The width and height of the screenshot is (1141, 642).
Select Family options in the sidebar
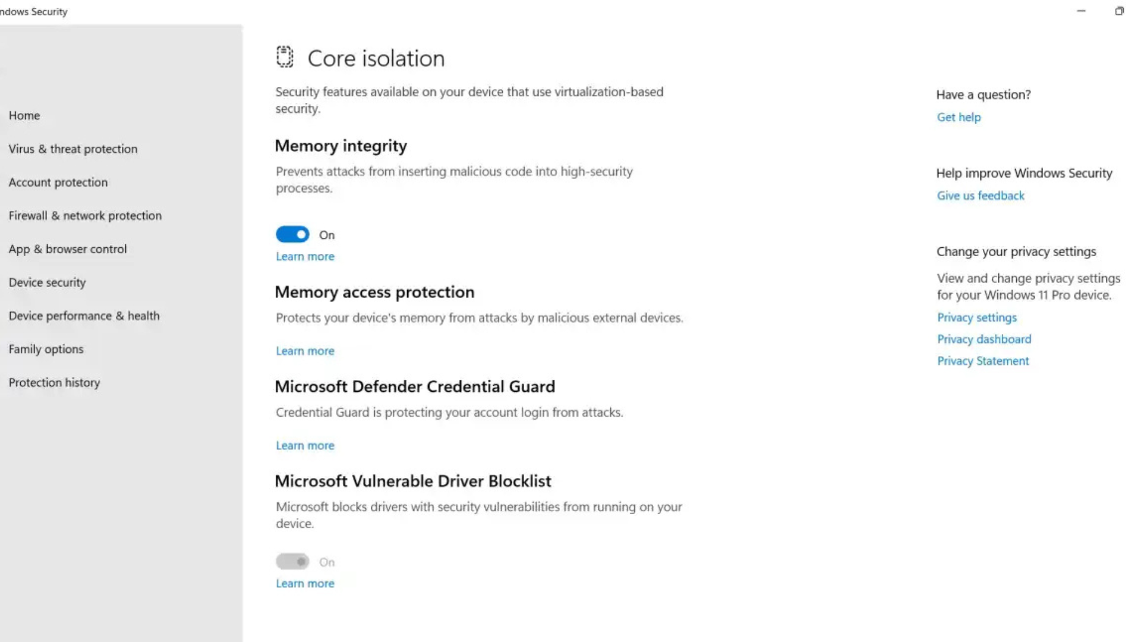click(x=46, y=349)
